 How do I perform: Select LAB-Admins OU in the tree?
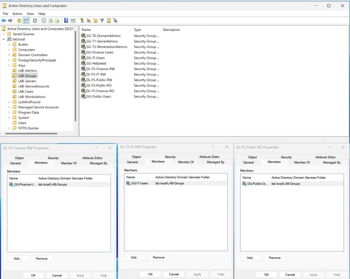click(27, 70)
